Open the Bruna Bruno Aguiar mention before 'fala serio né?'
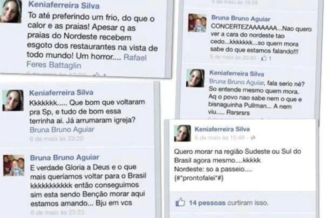 click(x=236, y=82)
